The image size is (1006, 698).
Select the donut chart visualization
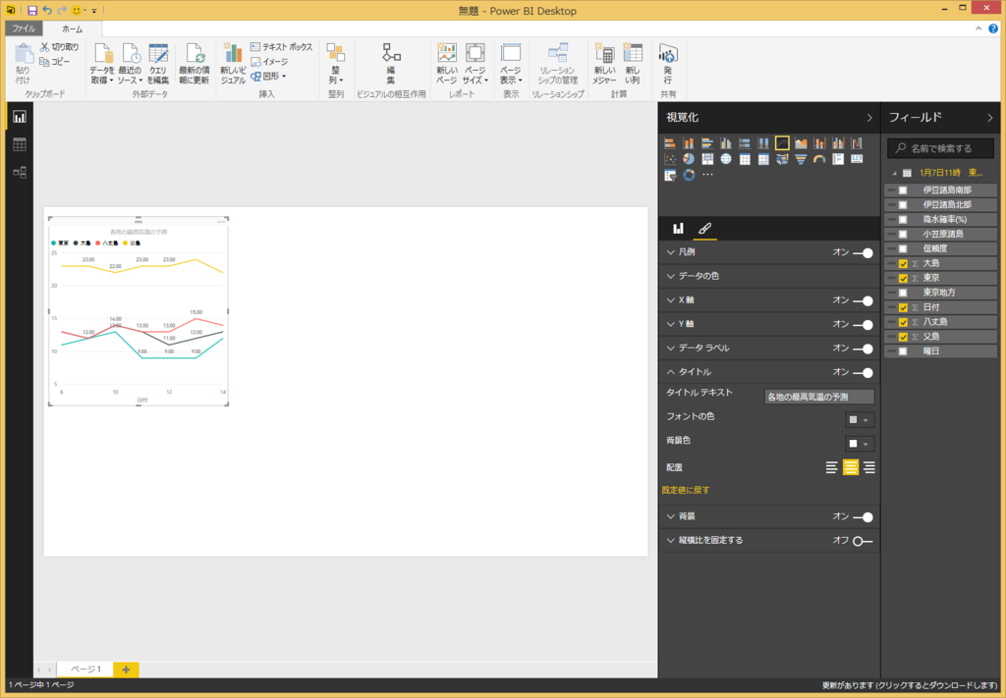(x=689, y=175)
